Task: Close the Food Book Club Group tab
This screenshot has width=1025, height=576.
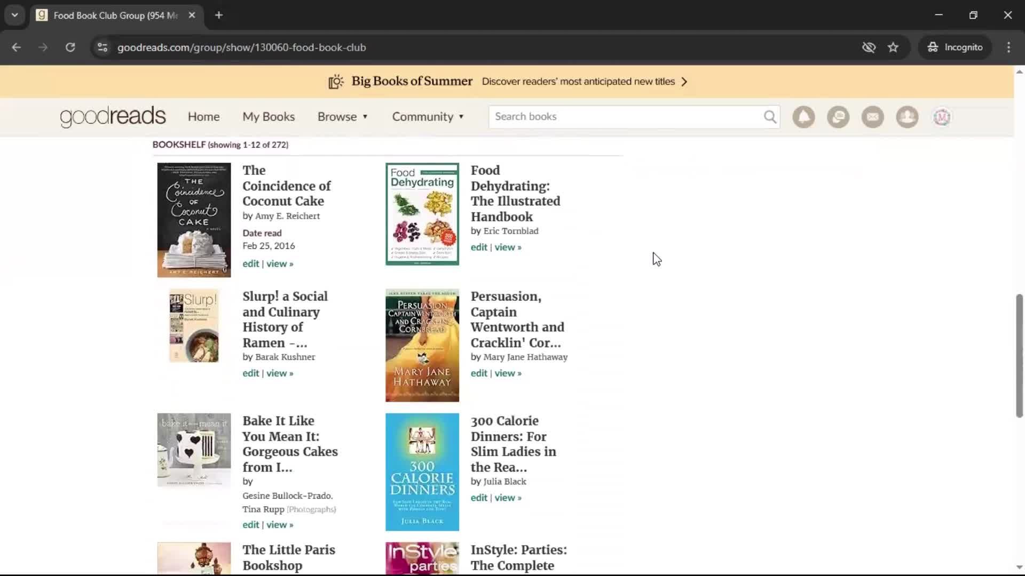Action: 192,15
